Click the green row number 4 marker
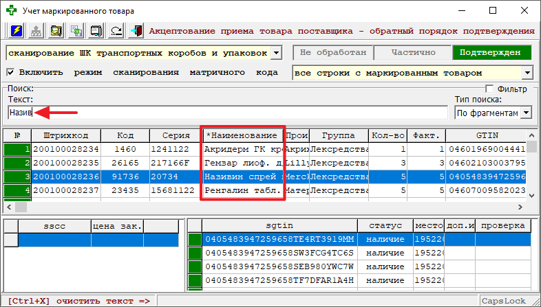Image resolution: width=541 pixels, height=307 pixels. click(17, 190)
